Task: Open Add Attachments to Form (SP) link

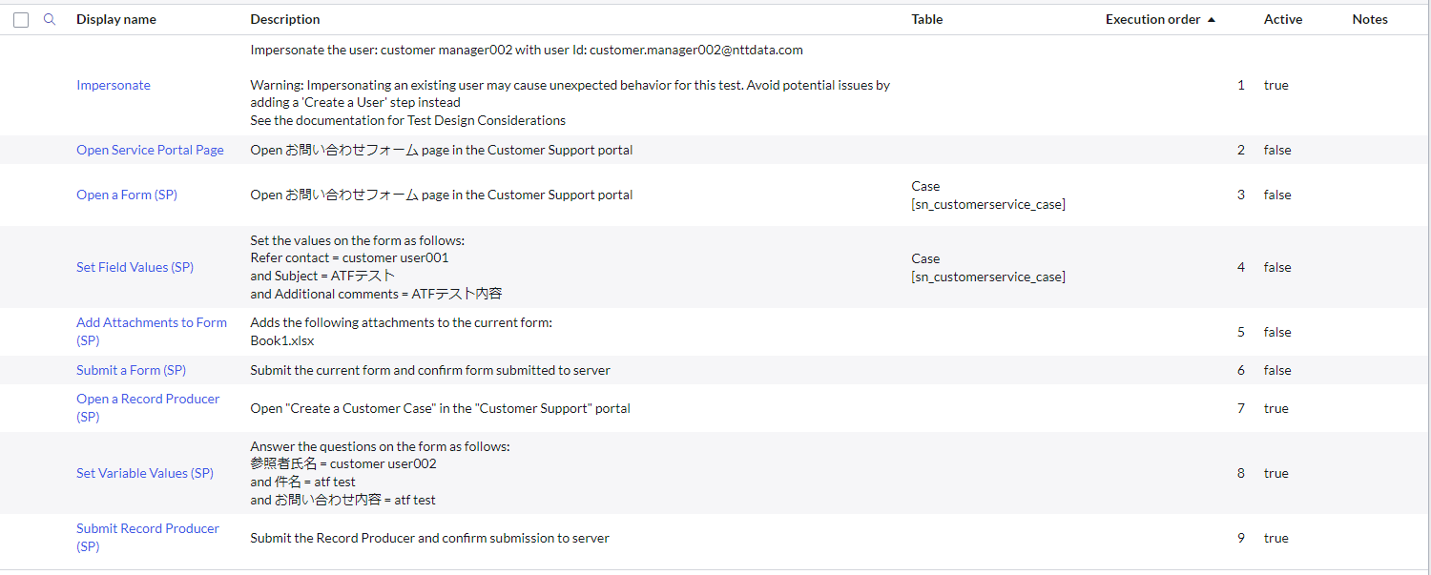Action: coord(152,332)
